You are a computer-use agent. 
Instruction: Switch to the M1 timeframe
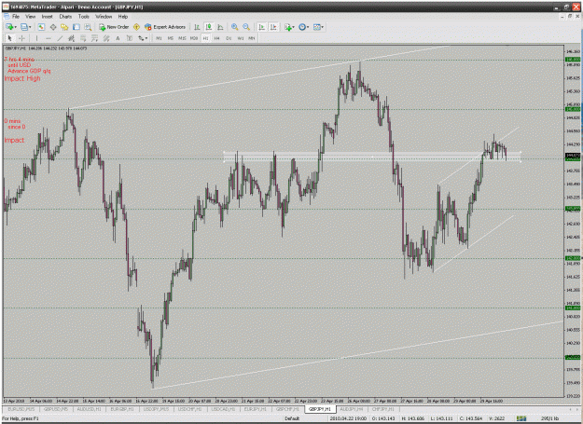click(x=159, y=38)
